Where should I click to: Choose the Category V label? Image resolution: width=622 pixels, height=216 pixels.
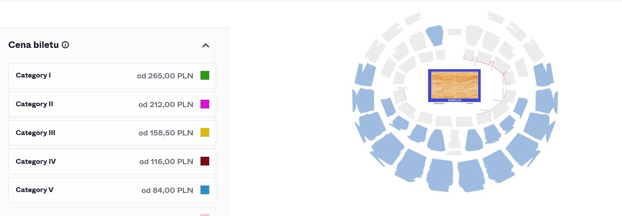35,190
